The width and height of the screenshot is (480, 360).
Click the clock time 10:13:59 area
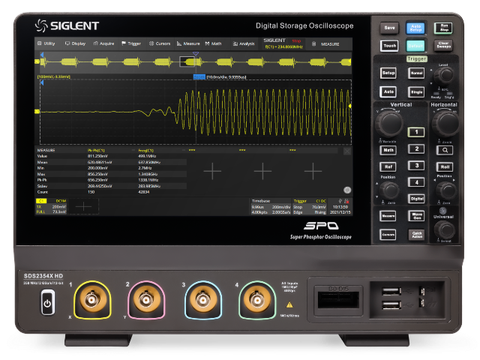pyautogui.click(x=340, y=207)
